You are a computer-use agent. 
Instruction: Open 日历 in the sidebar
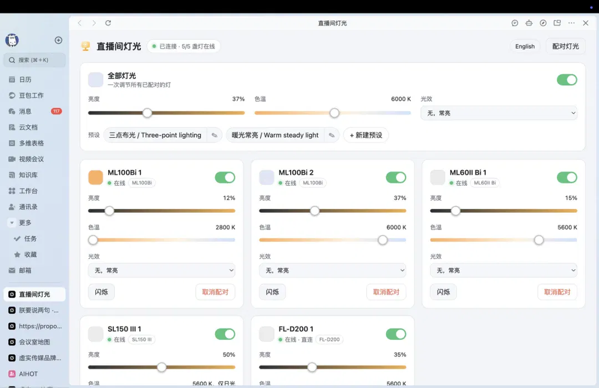(34, 79)
